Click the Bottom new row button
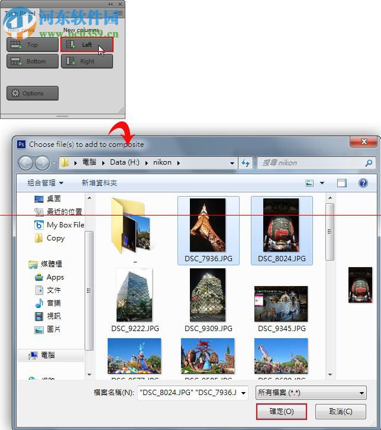The width and height of the screenshot is (381, 430). 33,61
